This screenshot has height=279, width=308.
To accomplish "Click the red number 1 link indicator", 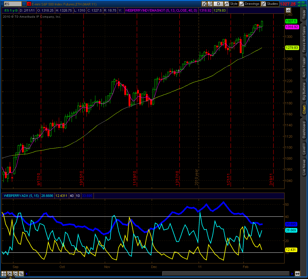I will (29, 4).
